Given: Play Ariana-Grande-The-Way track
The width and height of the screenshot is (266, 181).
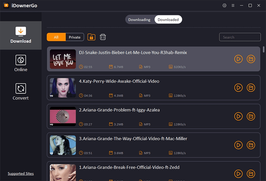Looking at the screenshot, I should 238,145.
